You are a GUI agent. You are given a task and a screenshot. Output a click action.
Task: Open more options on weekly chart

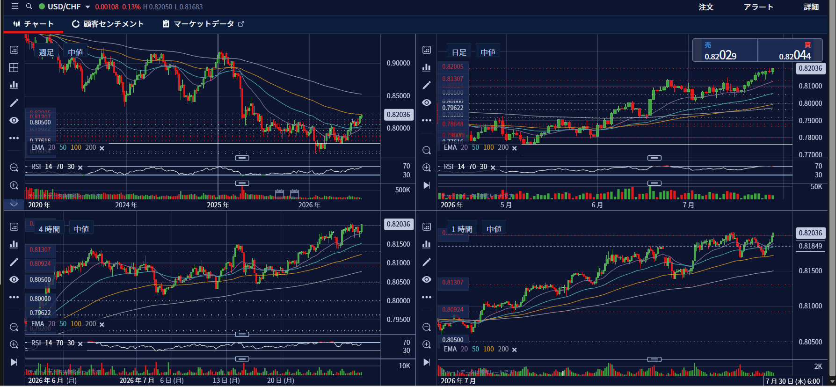pos(14,138)
